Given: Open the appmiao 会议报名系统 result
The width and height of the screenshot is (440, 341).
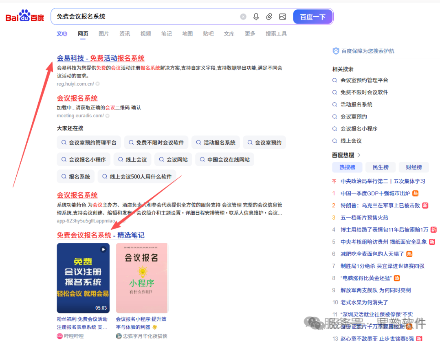Looking at the screenshot, I should pyautogui.click(x=77, y=195).
